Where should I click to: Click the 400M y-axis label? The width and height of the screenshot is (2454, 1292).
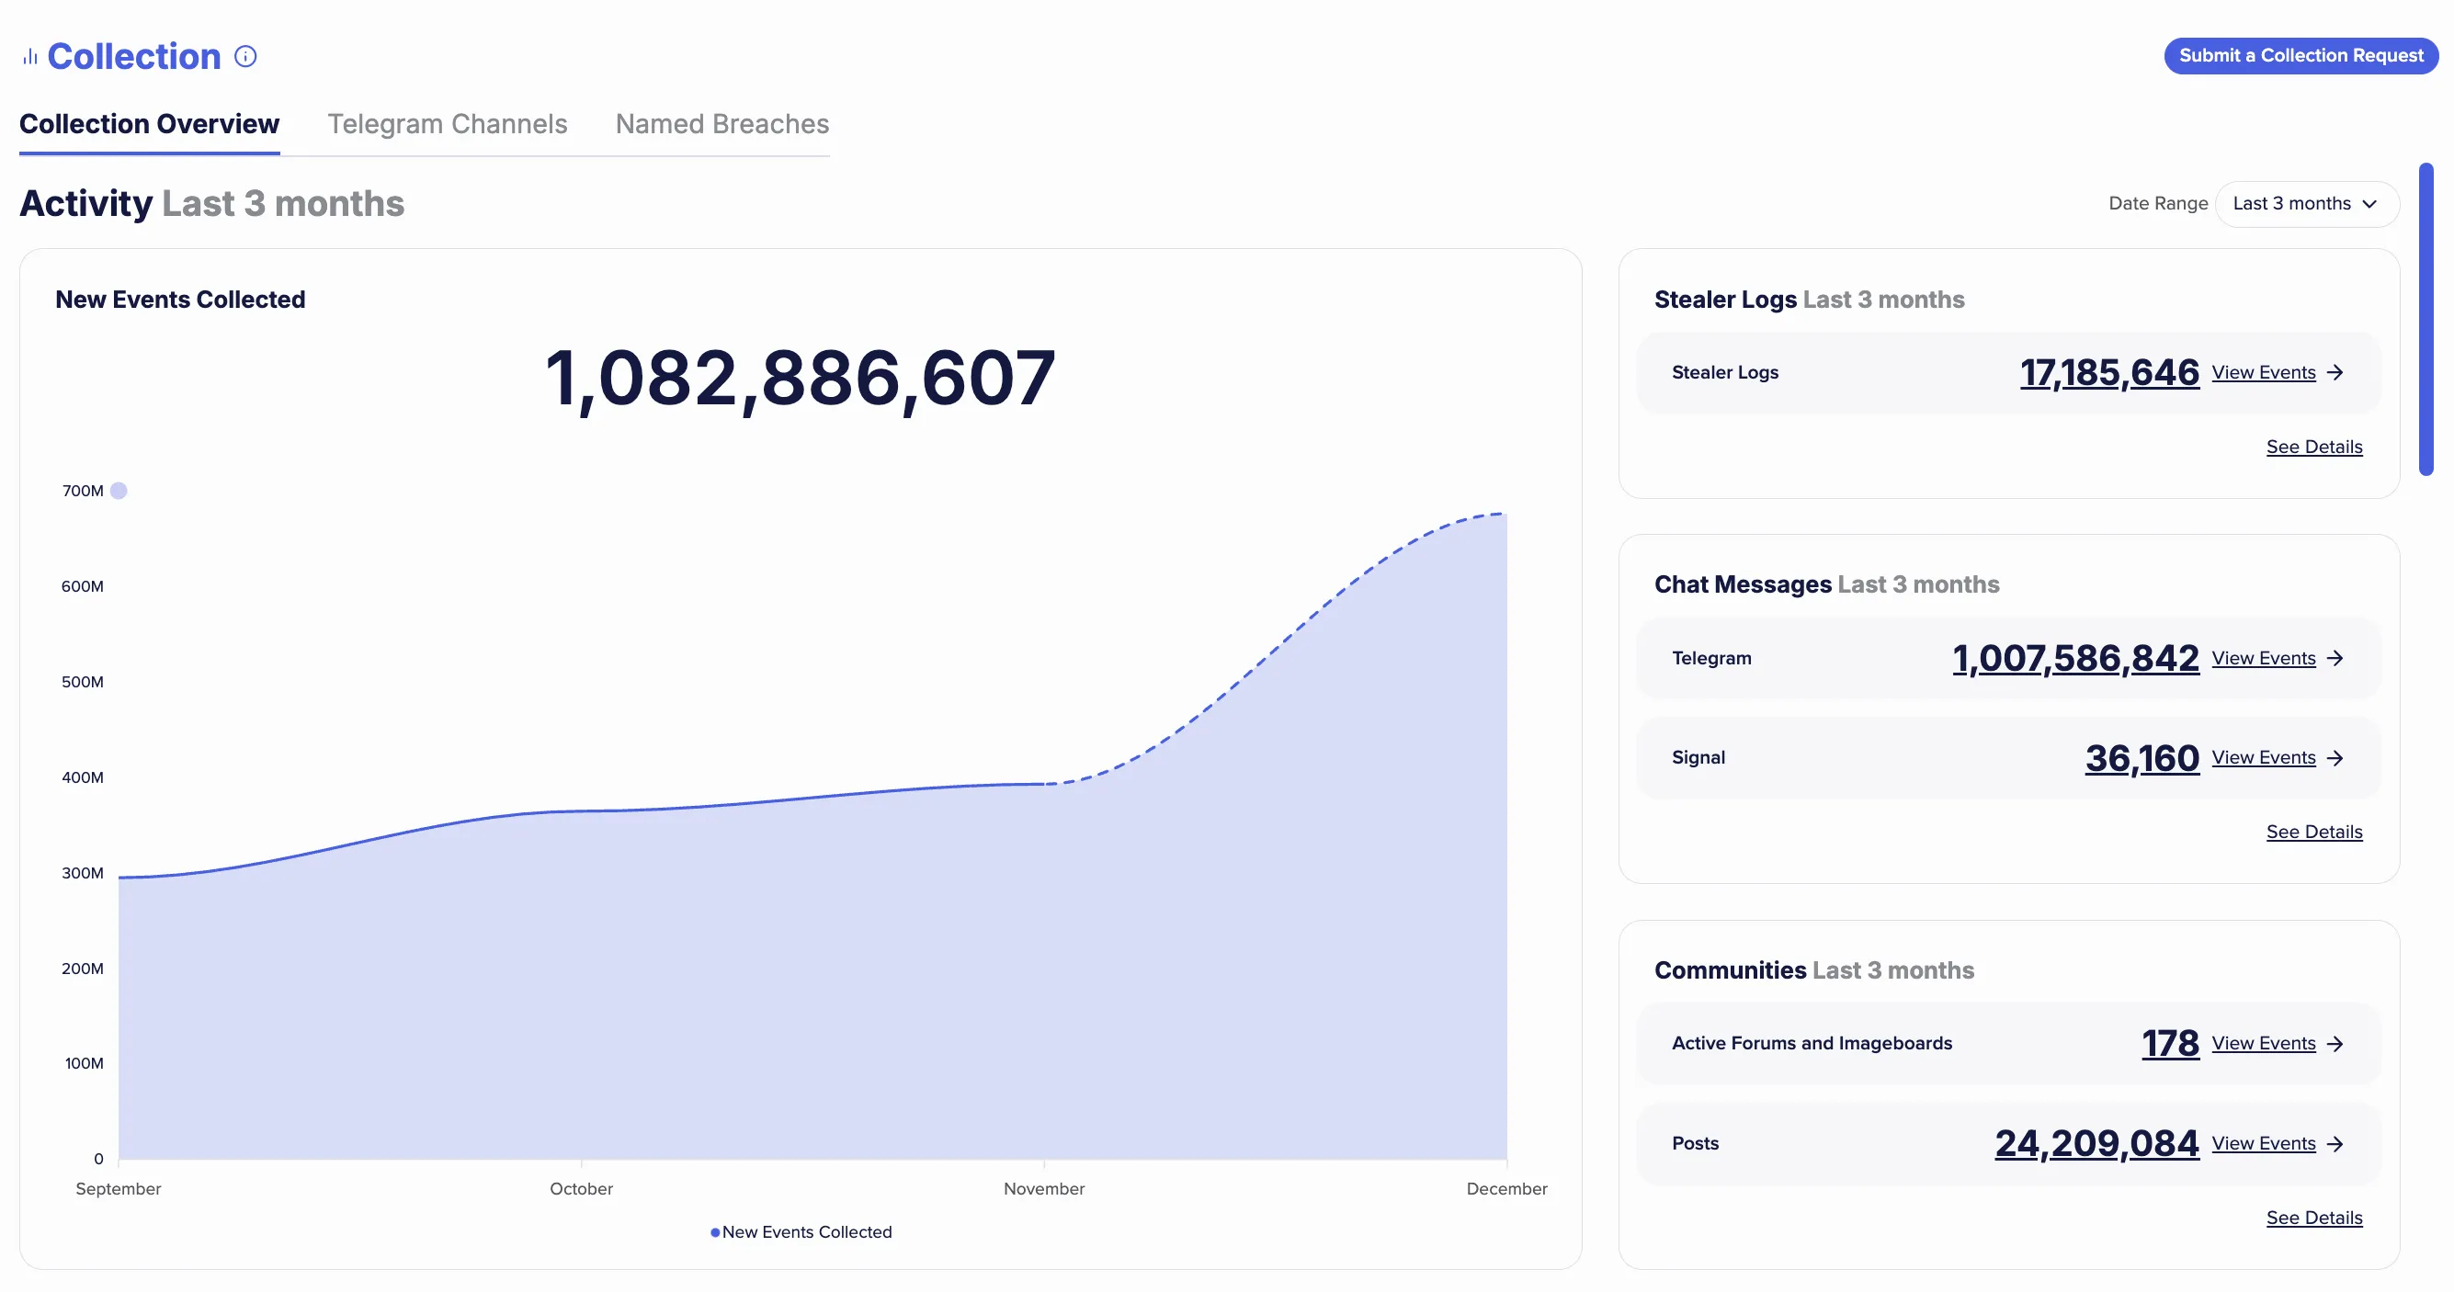83,778
